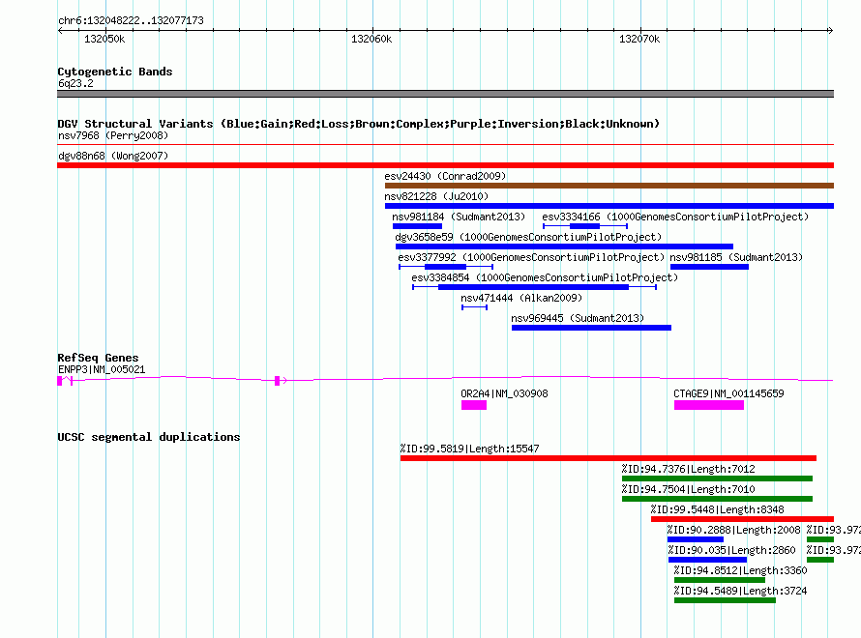Click the green %ID:94.7376 Length:7012 duplication bar
Image resolution: width=861 pixels, height=638 pixels.
pos(717,478)
